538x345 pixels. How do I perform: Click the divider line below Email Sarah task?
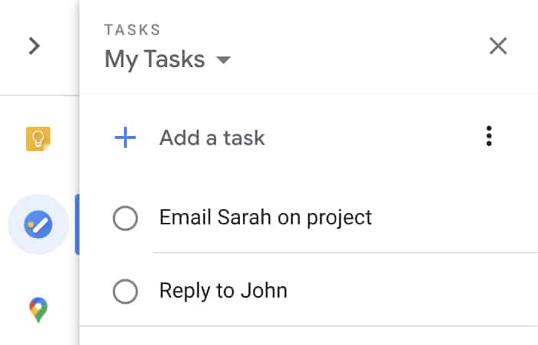(344, 252)
